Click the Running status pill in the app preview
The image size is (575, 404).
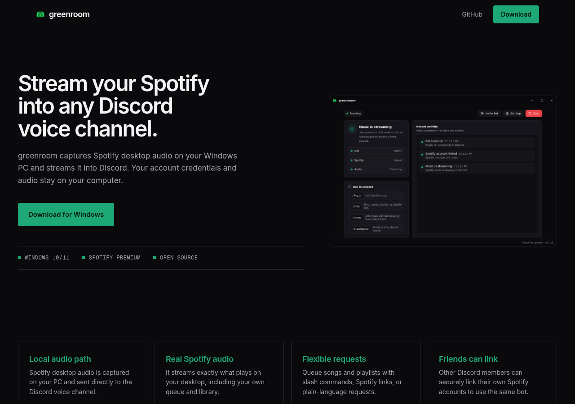pos(354,114)
